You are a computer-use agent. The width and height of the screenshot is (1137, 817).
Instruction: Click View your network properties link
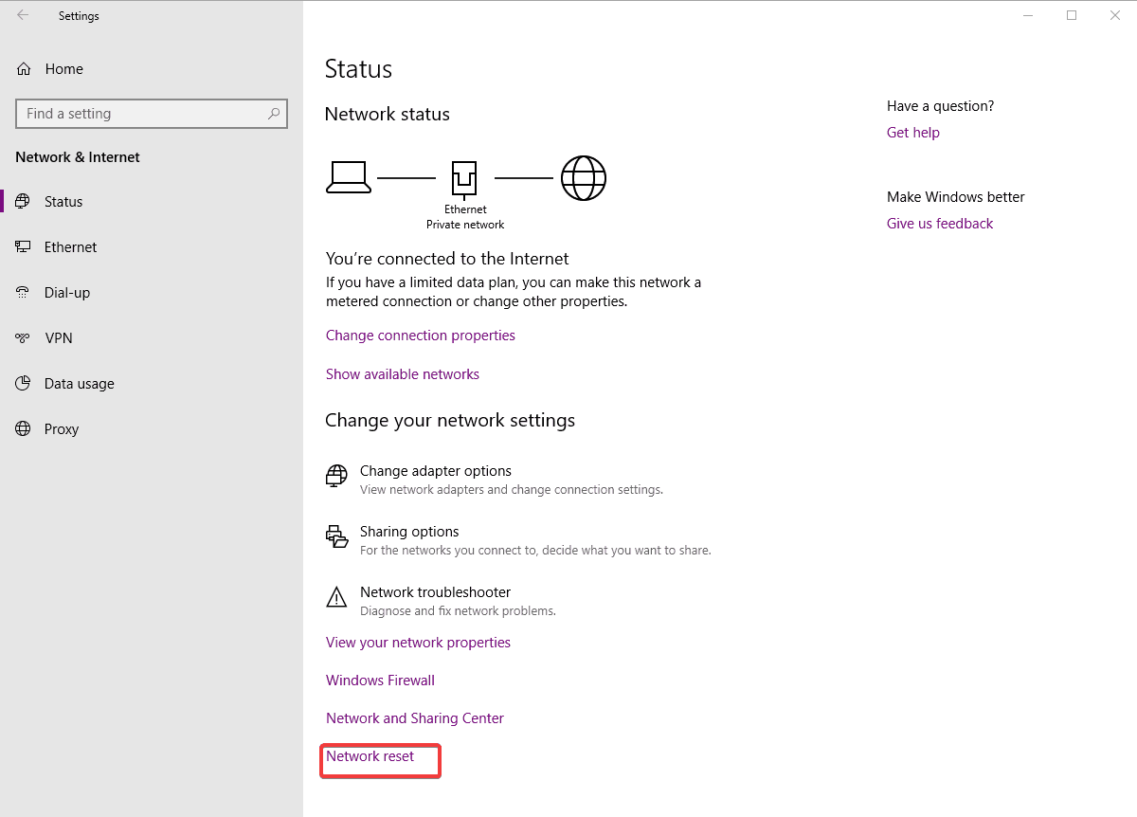[418, 643]
